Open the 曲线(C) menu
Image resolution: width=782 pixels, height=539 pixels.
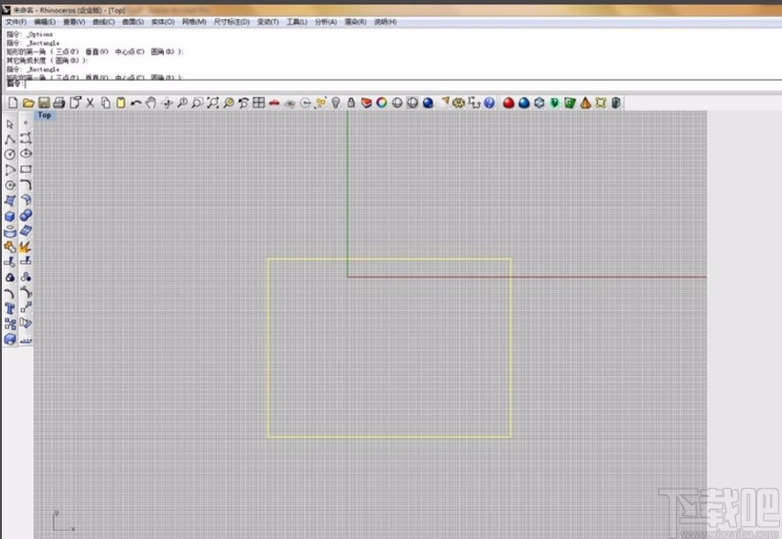click(103, 22)
